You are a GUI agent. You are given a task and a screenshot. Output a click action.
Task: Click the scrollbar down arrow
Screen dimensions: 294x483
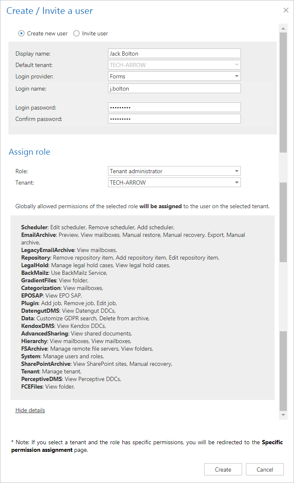point(283,415)
